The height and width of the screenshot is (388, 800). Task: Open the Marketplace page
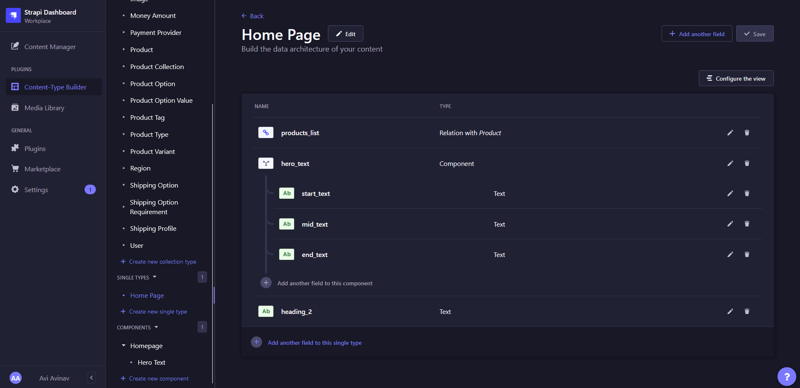click(42, 169)
